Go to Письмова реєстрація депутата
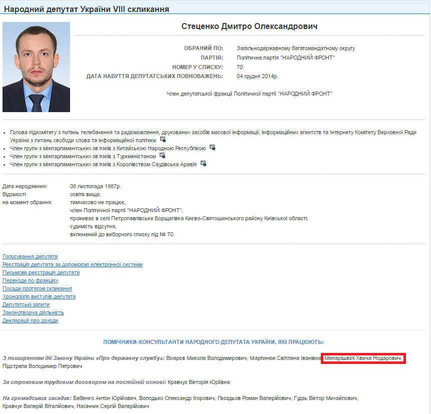 tap(41, 272)
